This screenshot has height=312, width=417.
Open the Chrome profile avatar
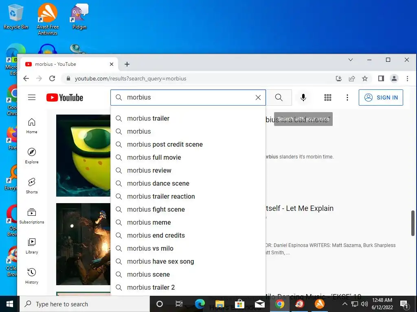pos(394,78)
